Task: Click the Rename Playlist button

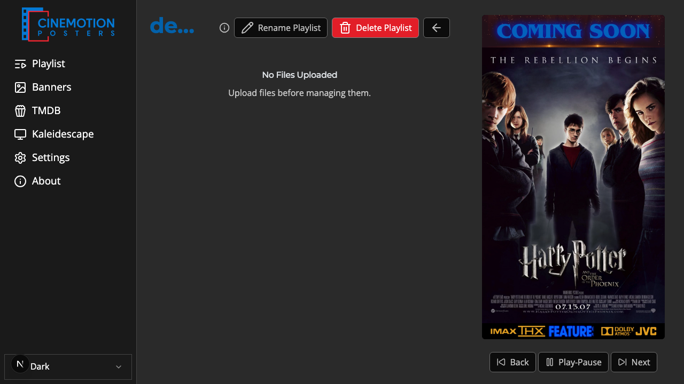Action: pyautogui.click(x=281, y=28)
